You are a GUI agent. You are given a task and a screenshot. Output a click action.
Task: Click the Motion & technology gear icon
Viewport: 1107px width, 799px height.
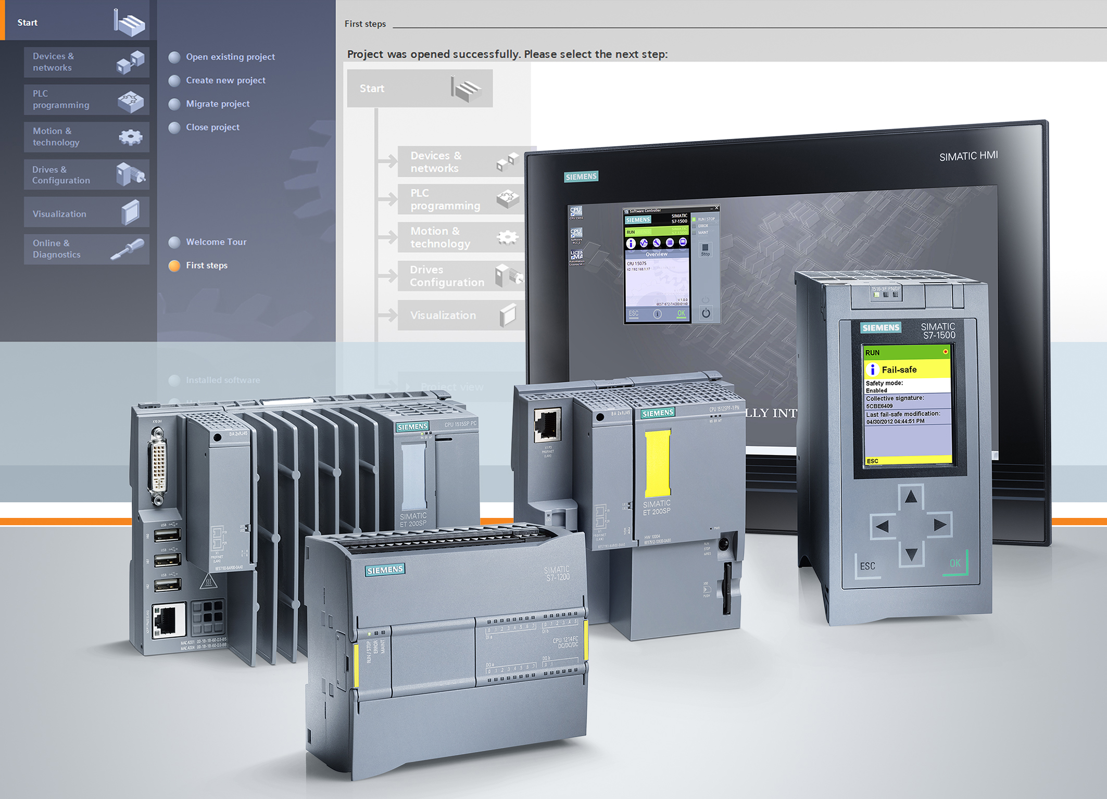coord(130,137)
